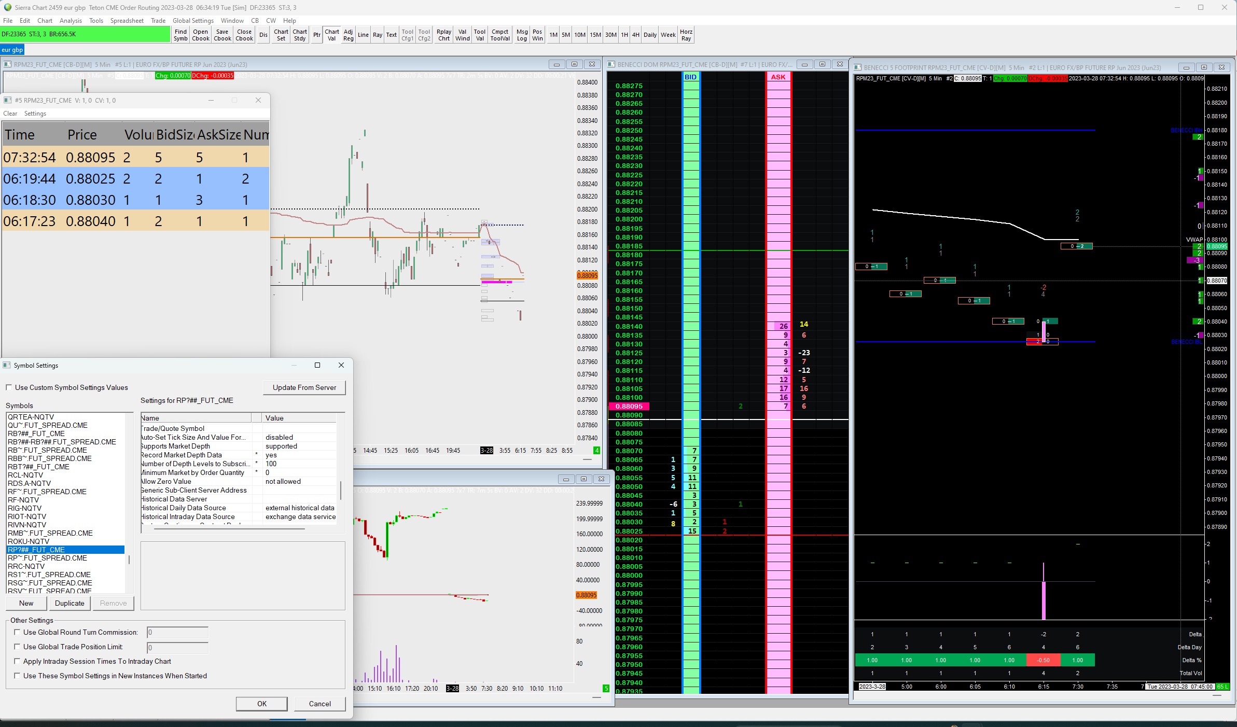Click the Find Symb toolbar button

[180, 35]
